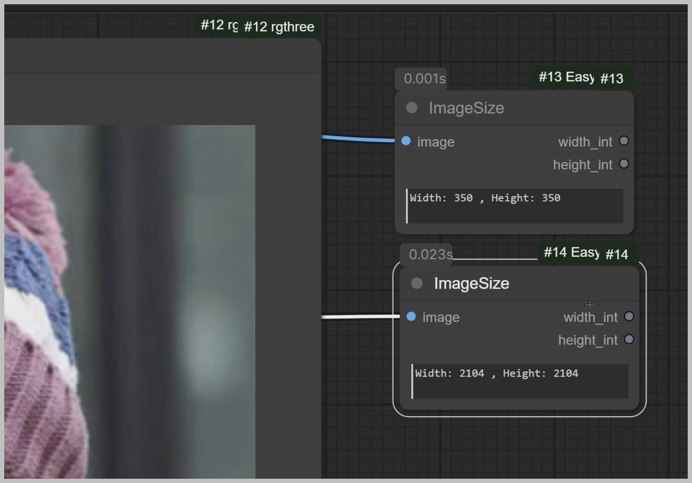Image resolution: width=692 pixels, height=483 pixels.
Task: Click the text box showing Width: 350, Height: 350
Action: (514, 206)
